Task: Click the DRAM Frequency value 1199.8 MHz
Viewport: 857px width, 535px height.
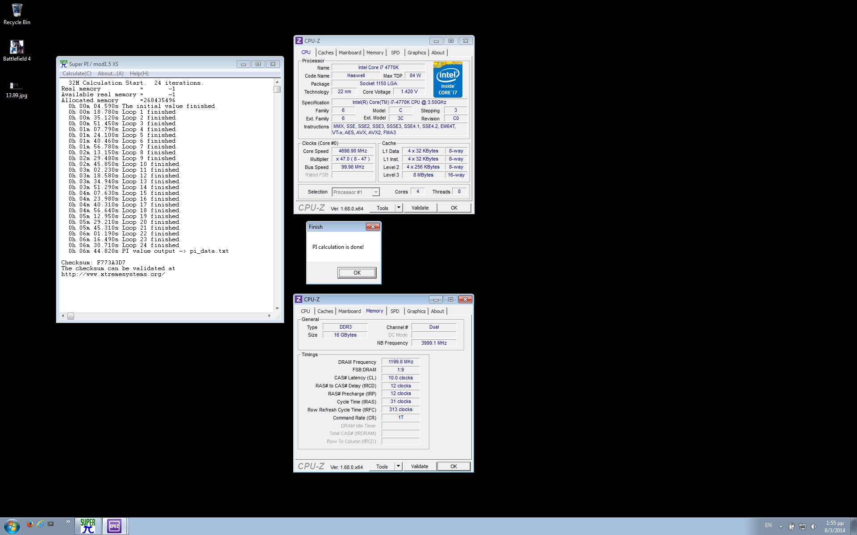Action: coord(401,362)
